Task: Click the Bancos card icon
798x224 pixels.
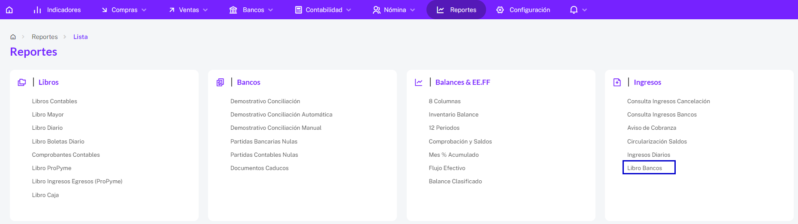Action: (220, 82)
